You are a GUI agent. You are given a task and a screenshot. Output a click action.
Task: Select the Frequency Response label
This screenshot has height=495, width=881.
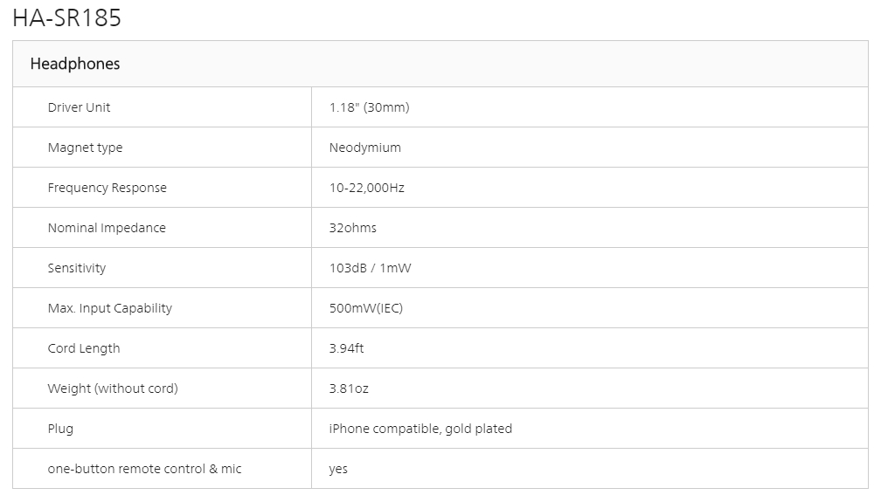(107, 188)
